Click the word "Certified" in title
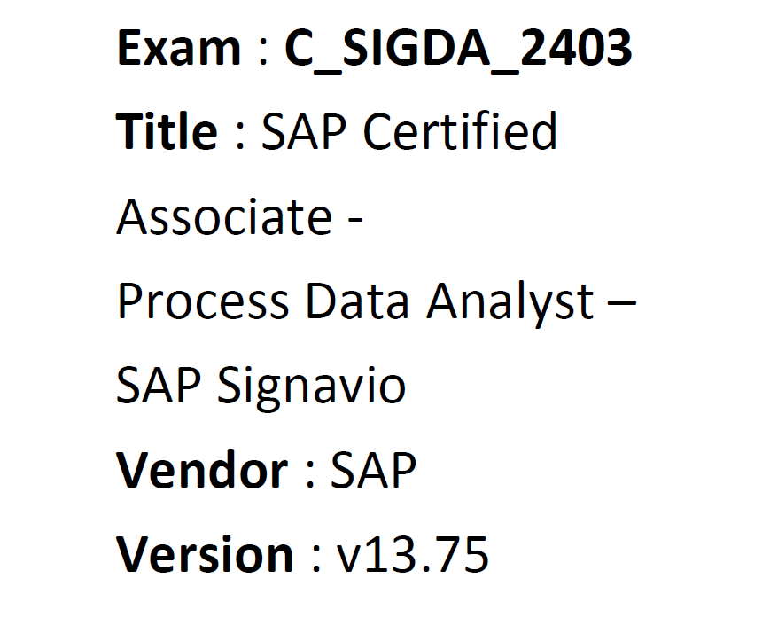The width and height of the screenshot is (778, 633). pyautogui.click(x=460, y=131)
